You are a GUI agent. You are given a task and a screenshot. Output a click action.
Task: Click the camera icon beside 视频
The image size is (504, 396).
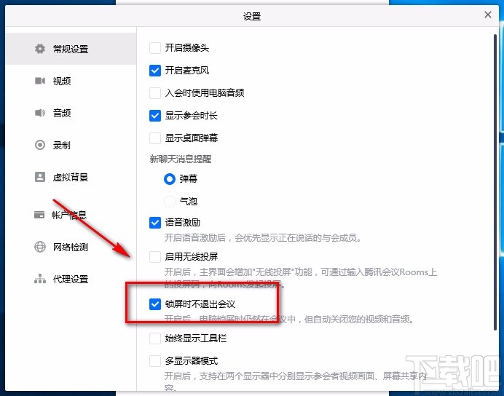[x=40, y=81]
